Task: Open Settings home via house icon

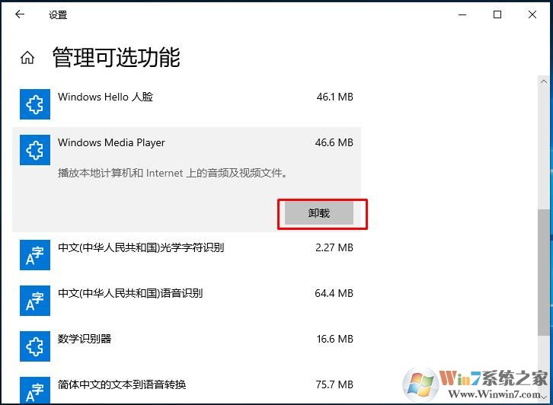Action: pyautogui.click(x=27, y=57)
